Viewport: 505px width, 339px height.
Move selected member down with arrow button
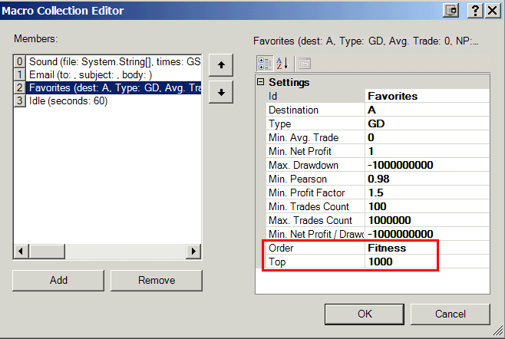point(221,92)
